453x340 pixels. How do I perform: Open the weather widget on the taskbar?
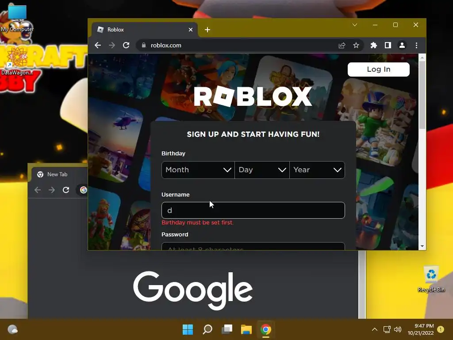tap(12, 329)
